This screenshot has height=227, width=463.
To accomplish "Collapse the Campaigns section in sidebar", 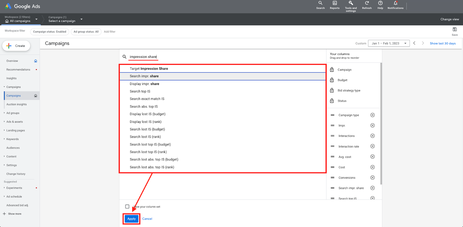I will click(x=4, y=87).
